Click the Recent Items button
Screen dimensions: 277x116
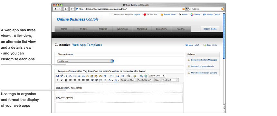point(210,29)
